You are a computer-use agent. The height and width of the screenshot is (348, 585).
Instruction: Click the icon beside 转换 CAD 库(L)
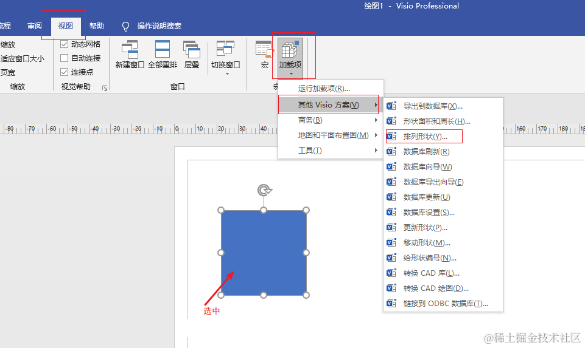point(391,273)
